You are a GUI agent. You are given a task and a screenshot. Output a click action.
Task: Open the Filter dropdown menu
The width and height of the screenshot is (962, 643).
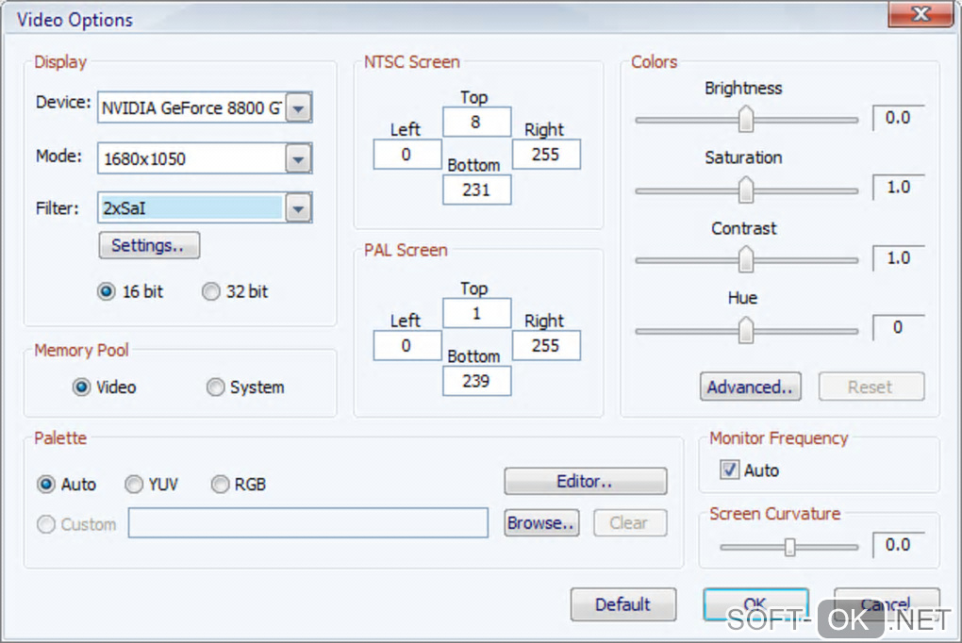click(298, 208)
